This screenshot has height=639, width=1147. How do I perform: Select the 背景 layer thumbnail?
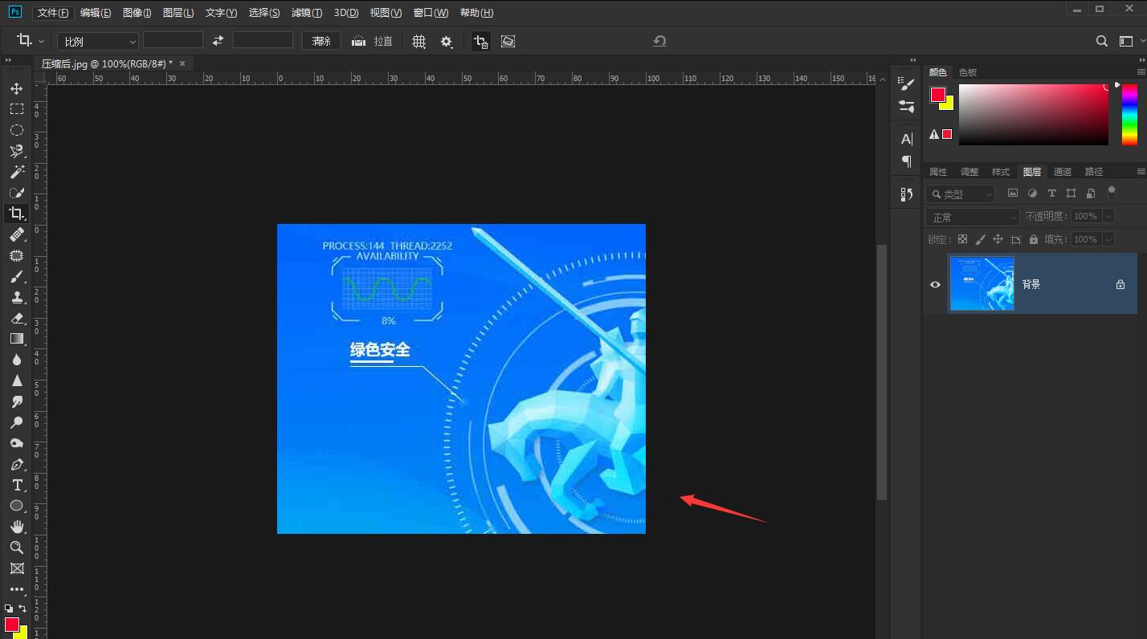[982, 283]
